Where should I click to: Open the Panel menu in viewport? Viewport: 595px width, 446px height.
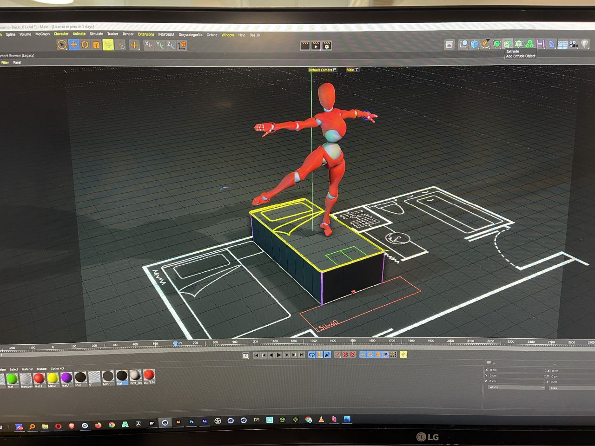click(x=17, y=62)
